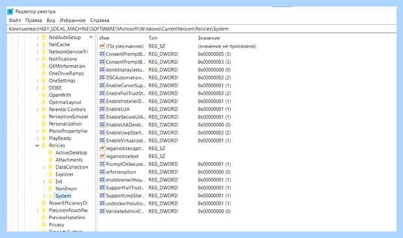Screen dimensions: 403x238
Task: Collapse the Policies tree node
Action: point(37,146)
